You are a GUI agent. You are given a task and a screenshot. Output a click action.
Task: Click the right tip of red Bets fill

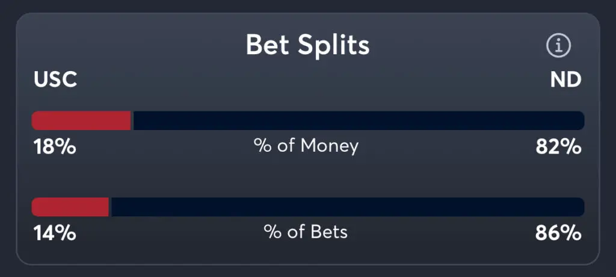(x=108, y=207)
